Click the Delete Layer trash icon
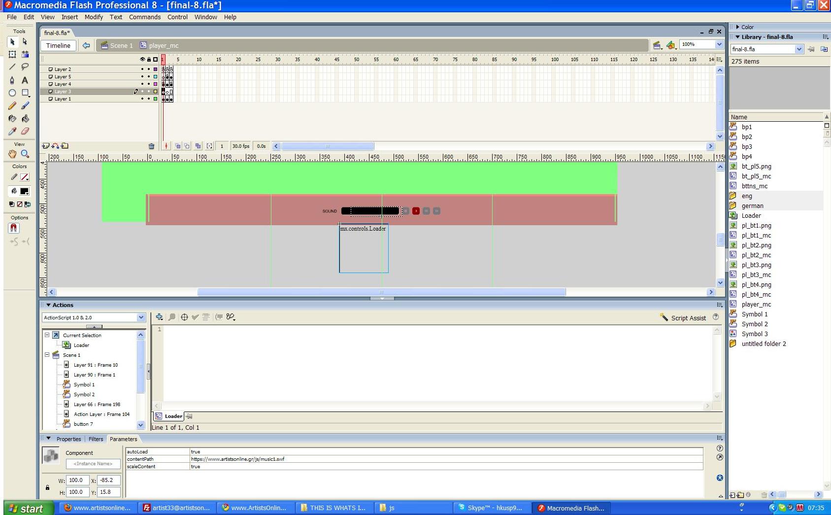 coord(151,146)
